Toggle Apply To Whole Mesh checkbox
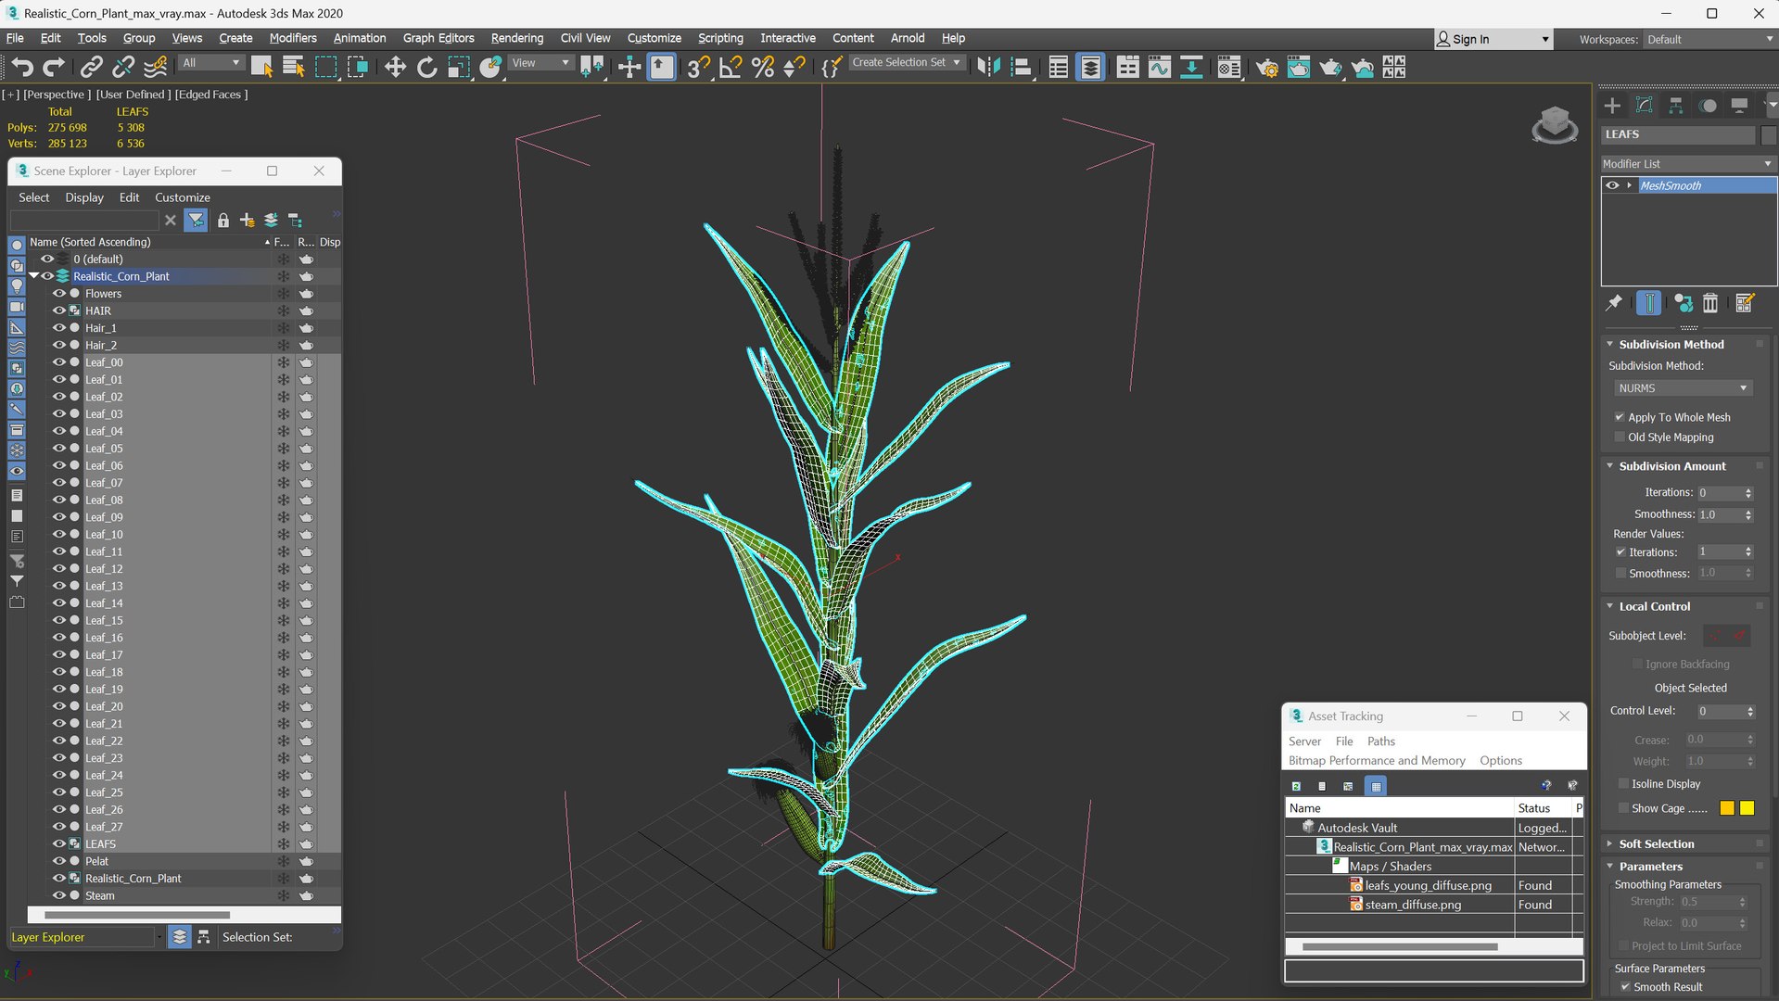The width and height of the screenshot is (1779, 1001). tap(1620, 417)
